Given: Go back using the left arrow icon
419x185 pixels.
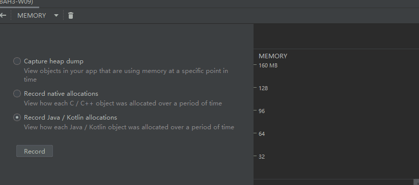Looking at the screenshot, I should click(x=3, y=15).
